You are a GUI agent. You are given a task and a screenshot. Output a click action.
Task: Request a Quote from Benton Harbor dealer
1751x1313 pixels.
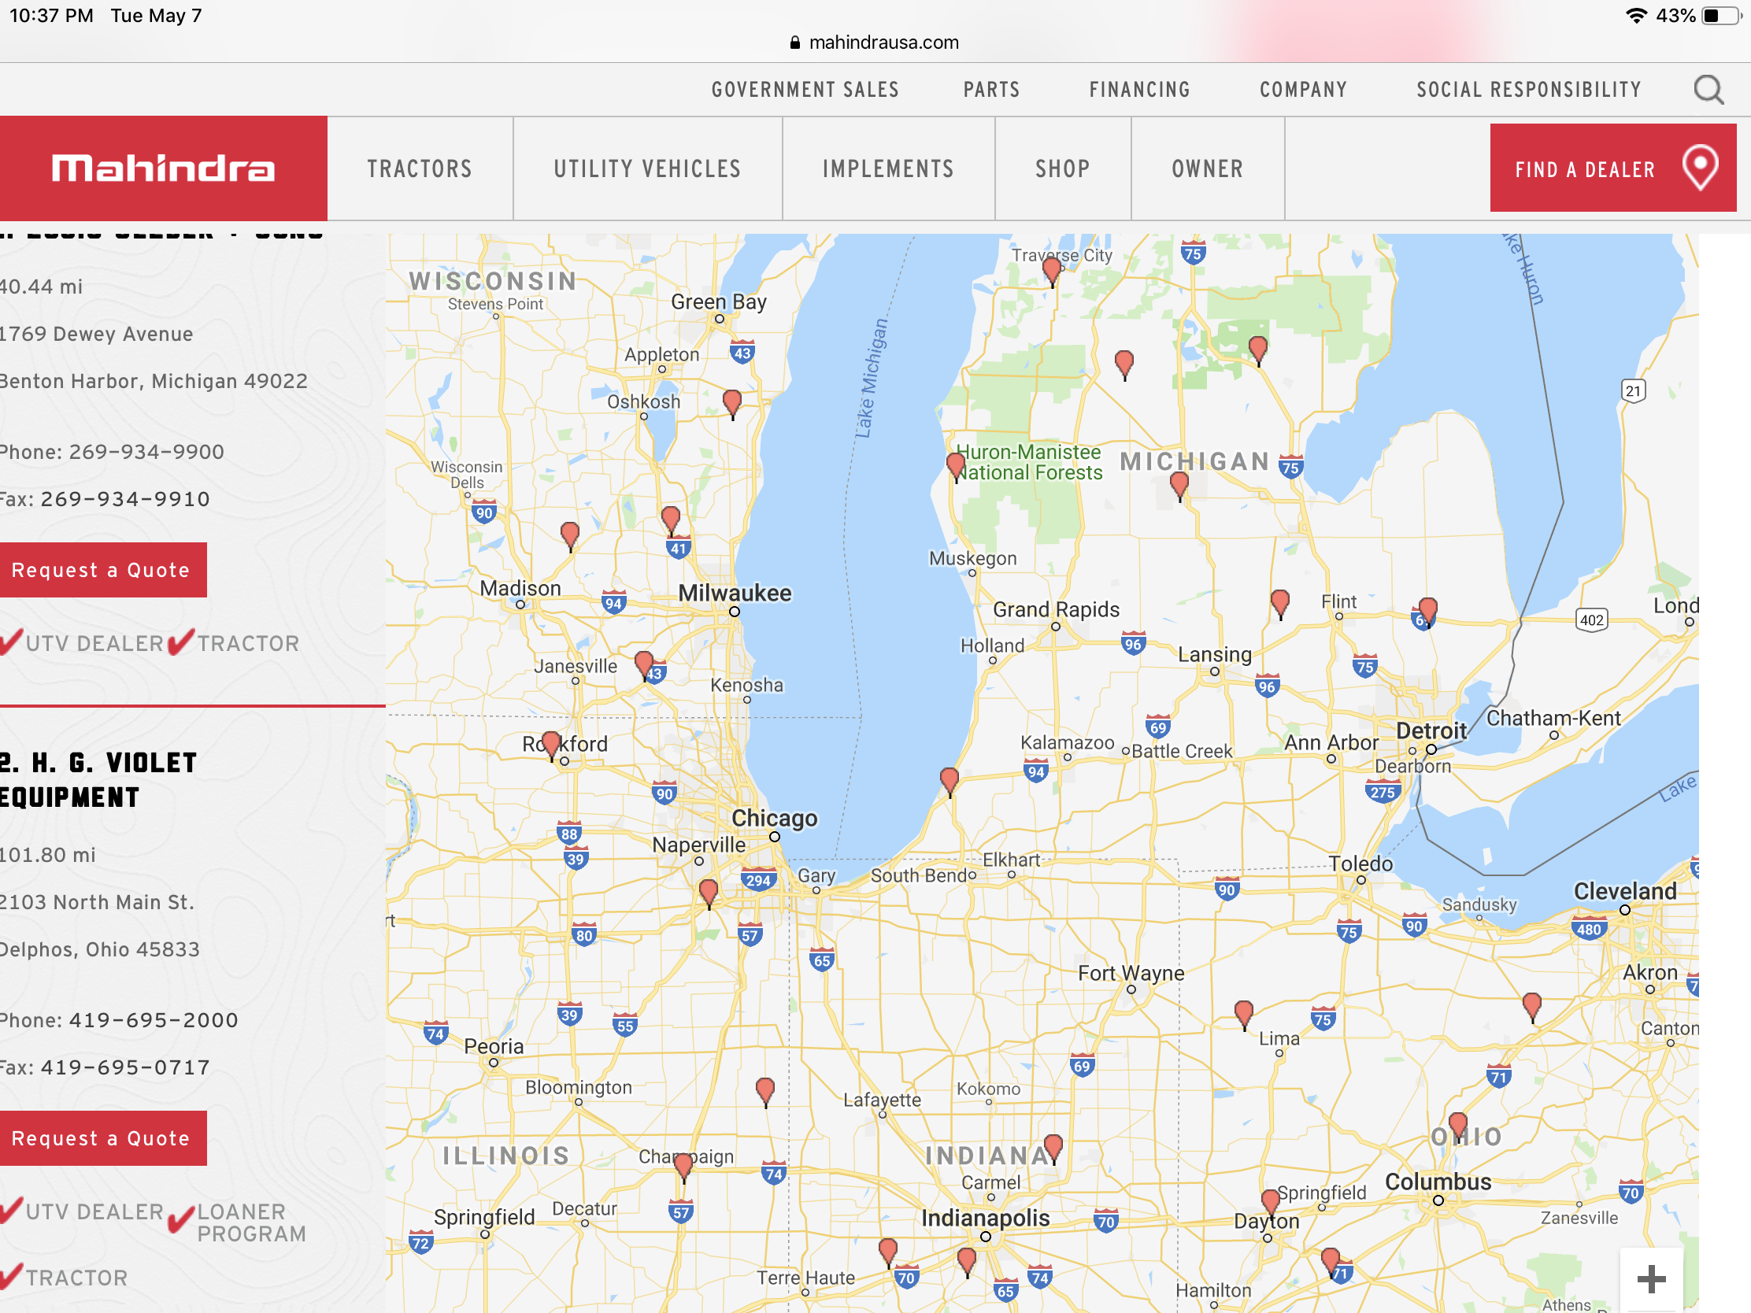(102, 570)
